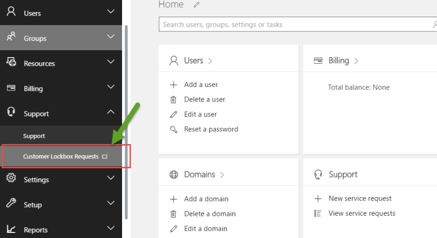437x238 pixels.
Task: Click the Delete a user trash icon
Action: click(174, 100)
